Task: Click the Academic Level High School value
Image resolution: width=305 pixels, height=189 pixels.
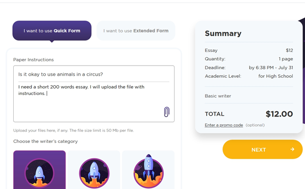Action: pos(276,76)
